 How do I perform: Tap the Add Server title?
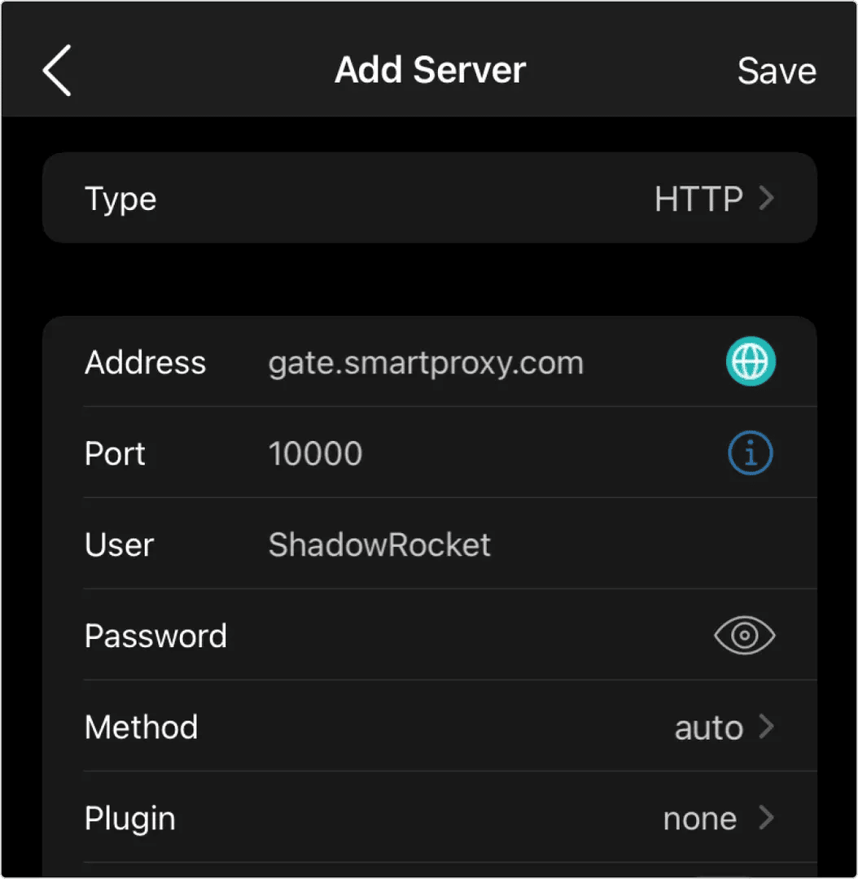pyautogui.click(x=430, y=71)
